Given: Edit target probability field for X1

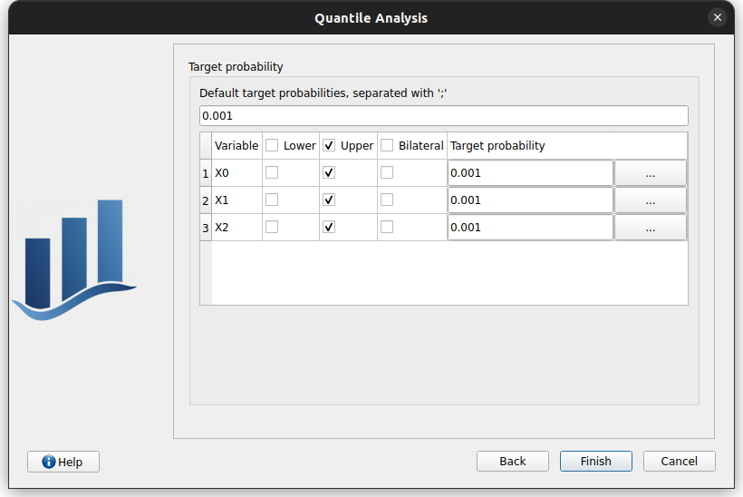Looking at the screenshot, I should click(x=530, y=200).
